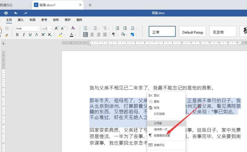247x152 pixels.
Task: Open the 参考 ribbon tab
Action: pyautogui.click(x=44, y=20)
